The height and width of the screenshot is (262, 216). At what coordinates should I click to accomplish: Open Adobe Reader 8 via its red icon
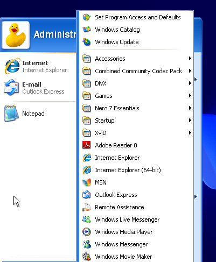(87, 145)
